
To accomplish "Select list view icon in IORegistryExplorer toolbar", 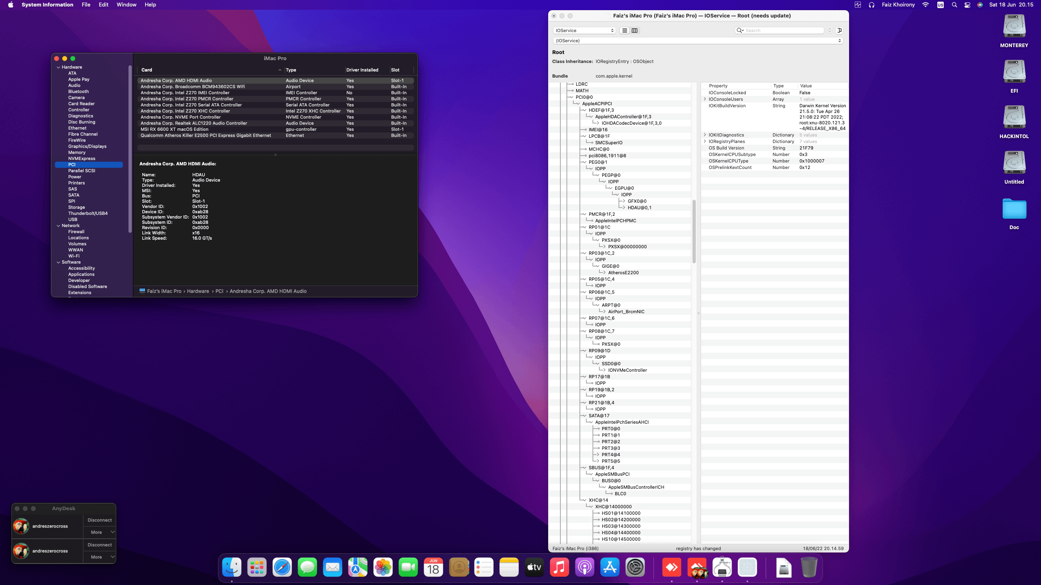I will pos(625,30).
